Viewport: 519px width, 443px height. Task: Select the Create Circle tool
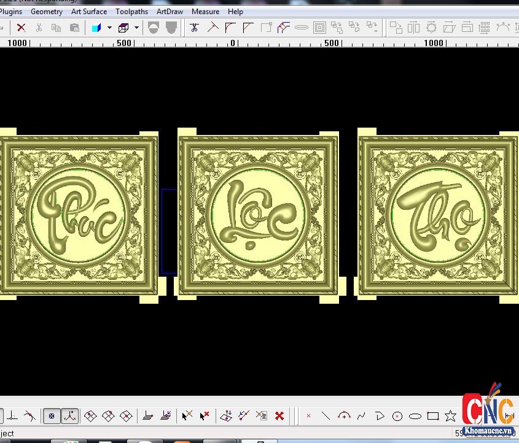(397, 416)
